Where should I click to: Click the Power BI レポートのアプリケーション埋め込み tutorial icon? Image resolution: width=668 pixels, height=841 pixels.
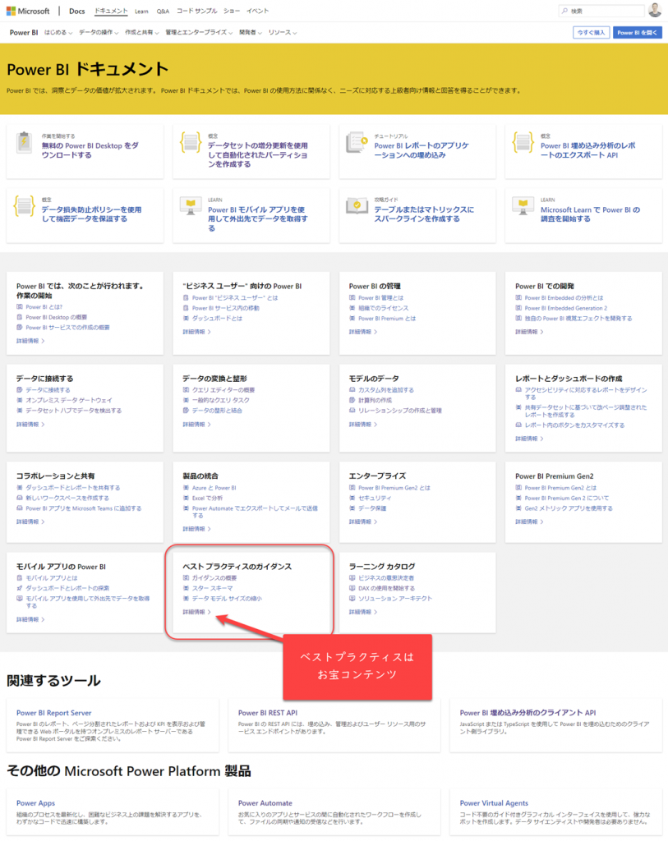point(357,143)
